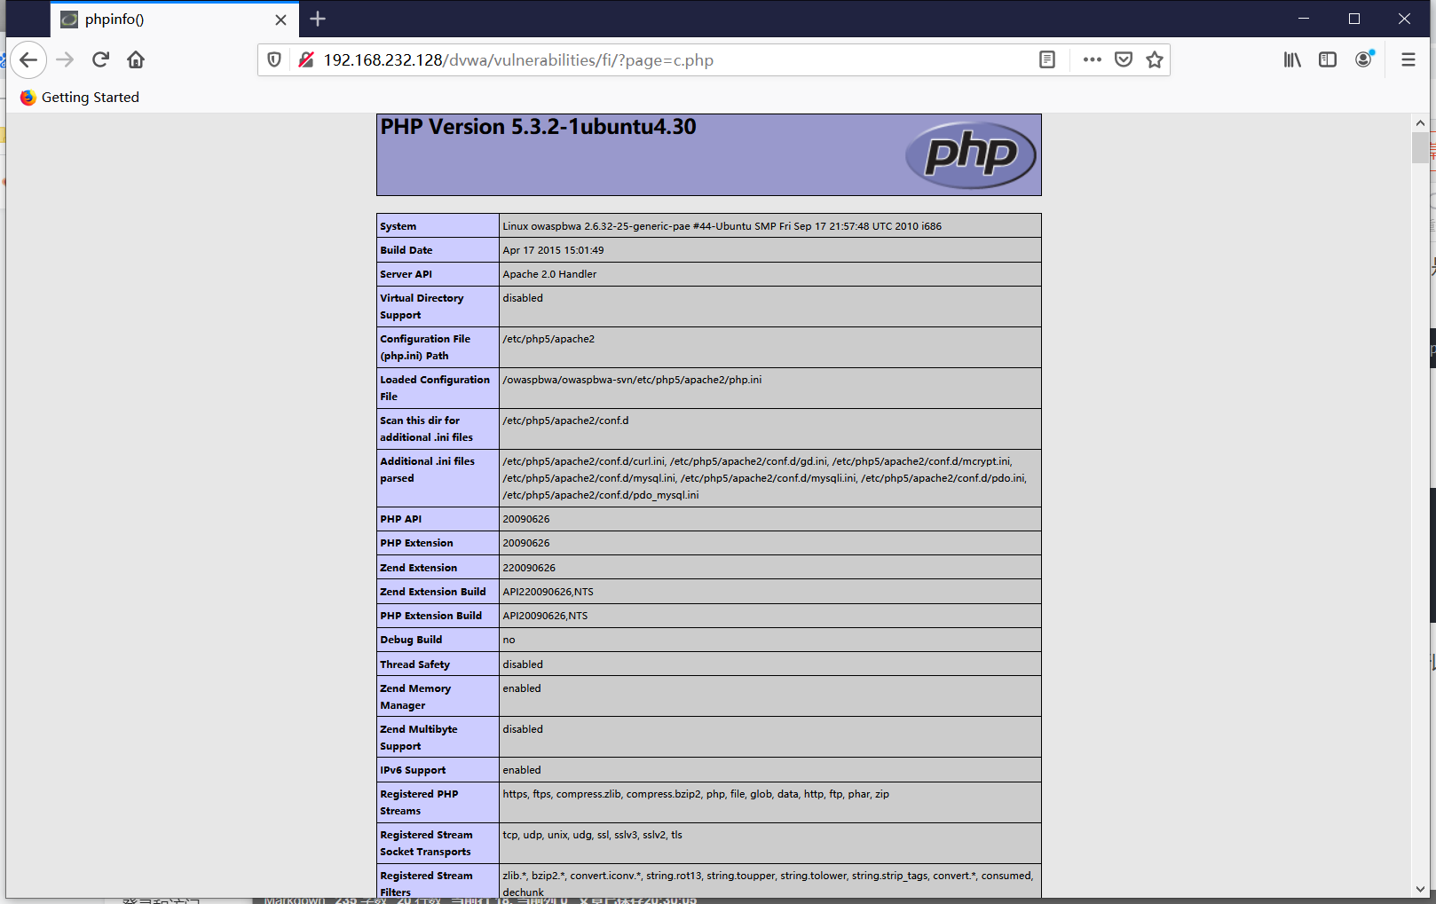Viewport: 1436px width, 904px height.
Task: Click /etc/php5/apache2/conf.d value
Action: (x=565, y=421)
